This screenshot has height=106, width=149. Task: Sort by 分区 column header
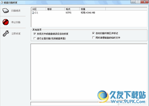click(x=38, y=9)
